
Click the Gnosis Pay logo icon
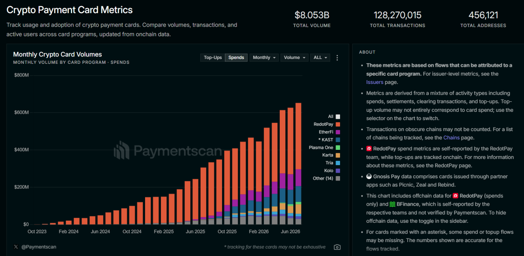point(369,176)
